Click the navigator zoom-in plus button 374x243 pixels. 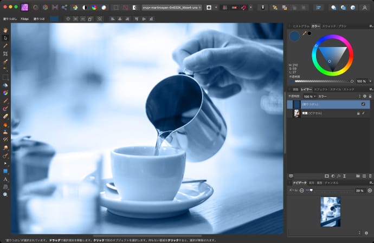[369, 191]
